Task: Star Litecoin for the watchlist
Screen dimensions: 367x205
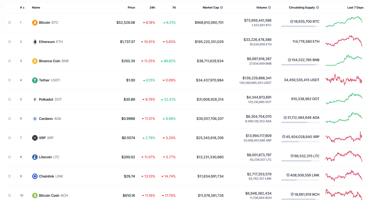Action: (10, 157)
